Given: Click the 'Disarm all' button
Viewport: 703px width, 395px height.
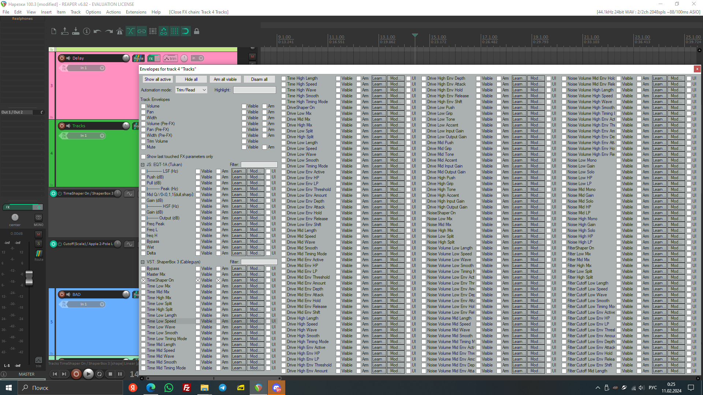Looking at the screenshot, I should [259, 79].
